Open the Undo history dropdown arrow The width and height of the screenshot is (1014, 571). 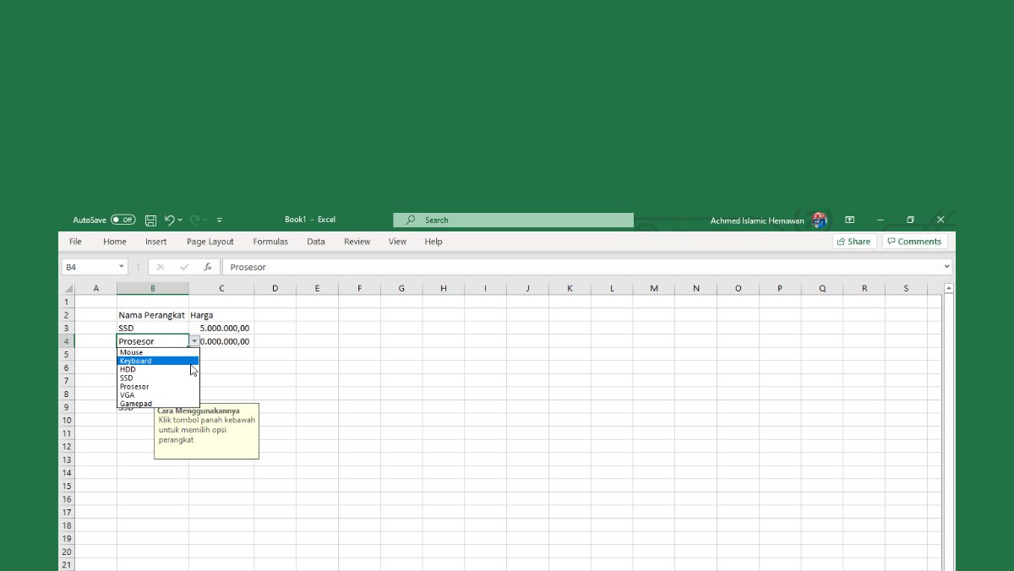coord(180,220)
